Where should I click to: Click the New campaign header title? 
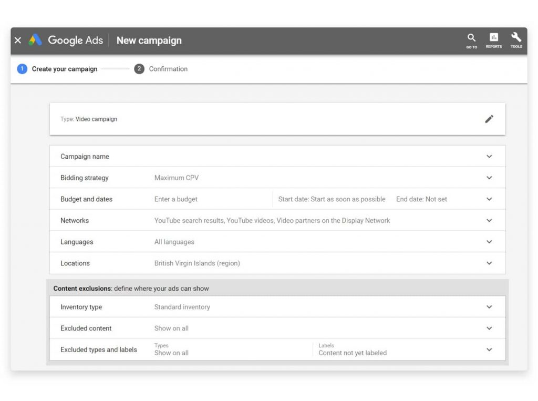tap(149, 40)
